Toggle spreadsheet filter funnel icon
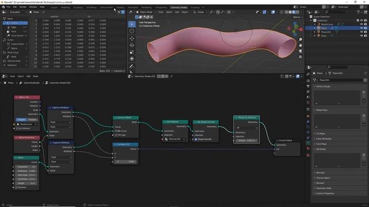Image resolution: width=369 pixels, height=207 pixels. (123, 12)
